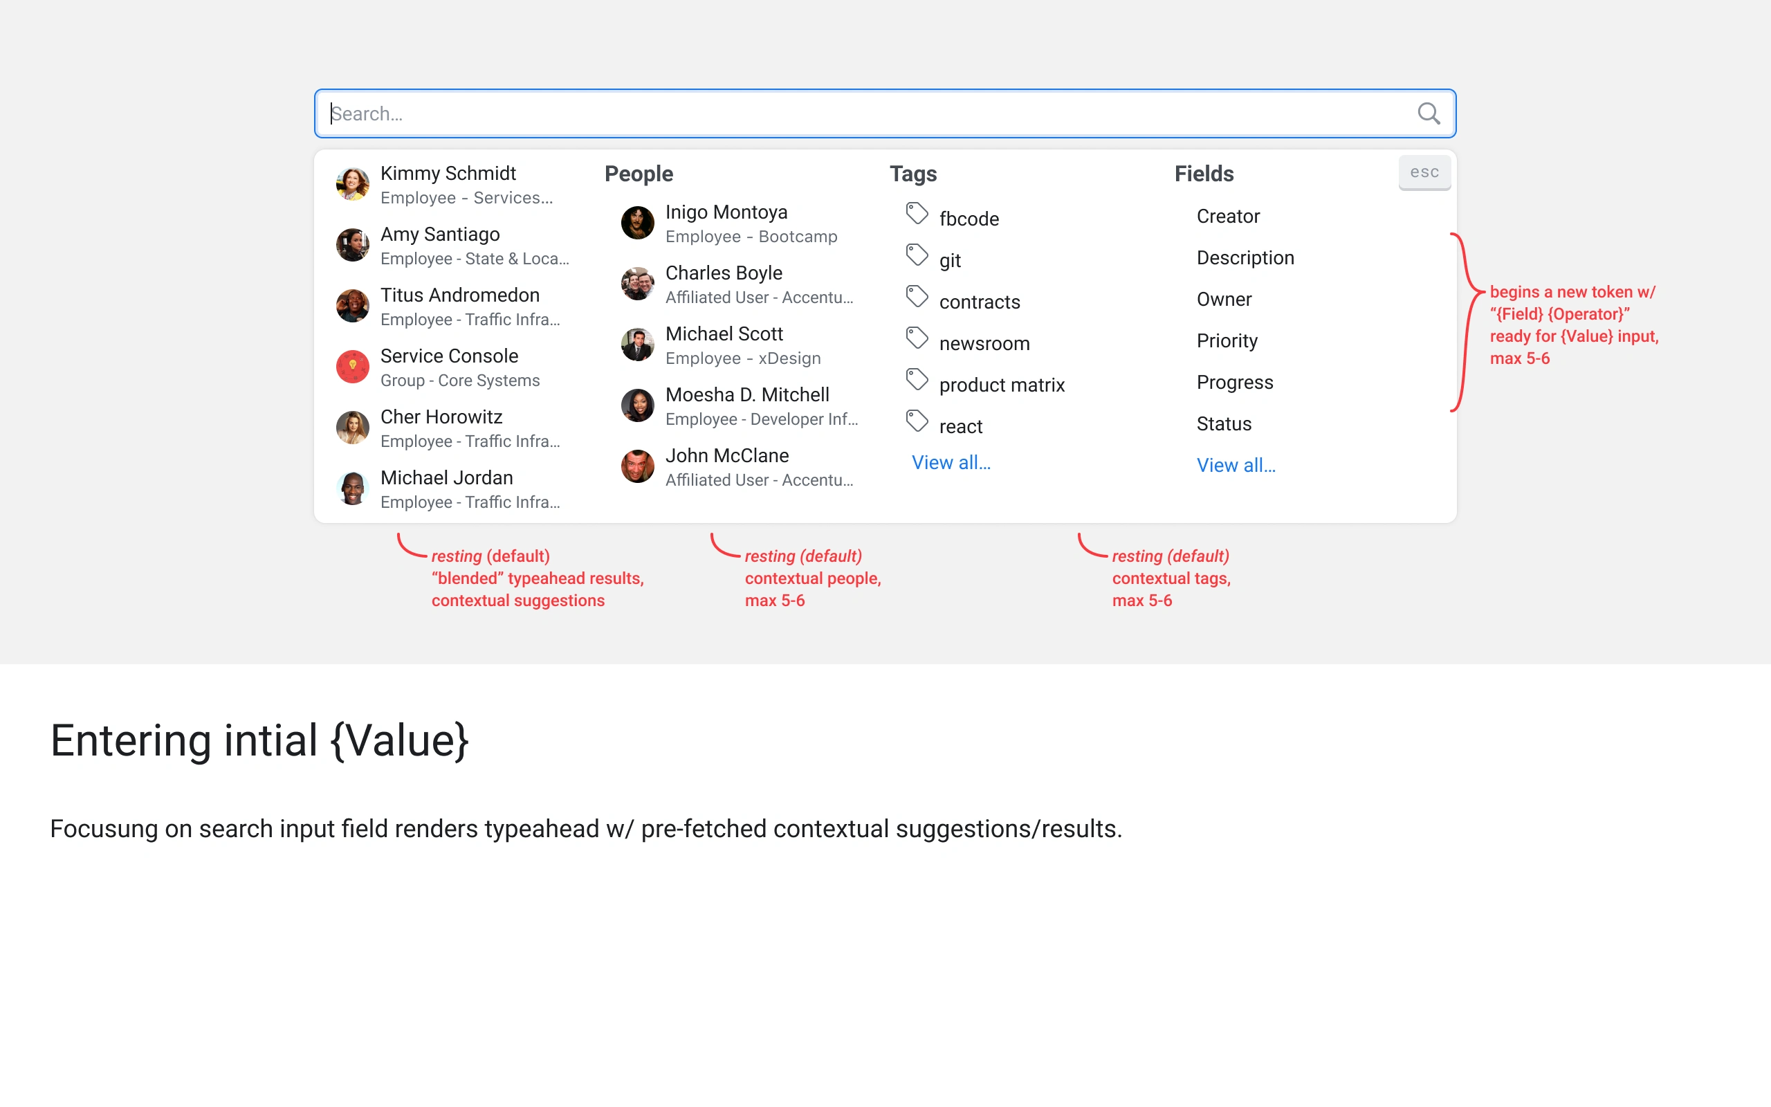
Task: Focus the Search input field
Action: 863,113
